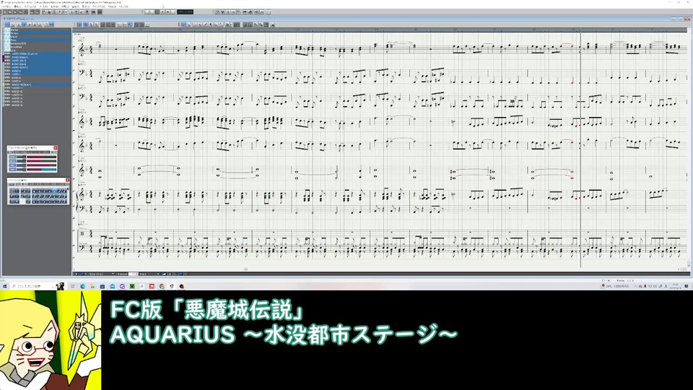Click the horizontal scrollbar thumb under the score

[x=245, y=269]
